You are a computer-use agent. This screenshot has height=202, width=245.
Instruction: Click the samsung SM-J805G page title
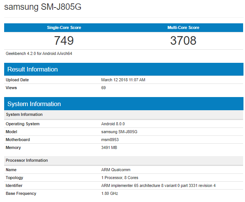coord(43,7)
